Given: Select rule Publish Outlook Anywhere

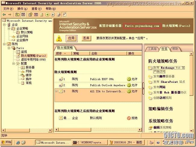Looking at the screenshot, I should pos(98,85).
